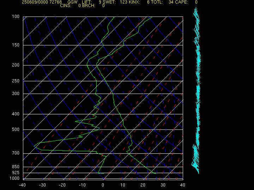
Task: Click the 30 temperature axis label
Action: click(163, 185)
